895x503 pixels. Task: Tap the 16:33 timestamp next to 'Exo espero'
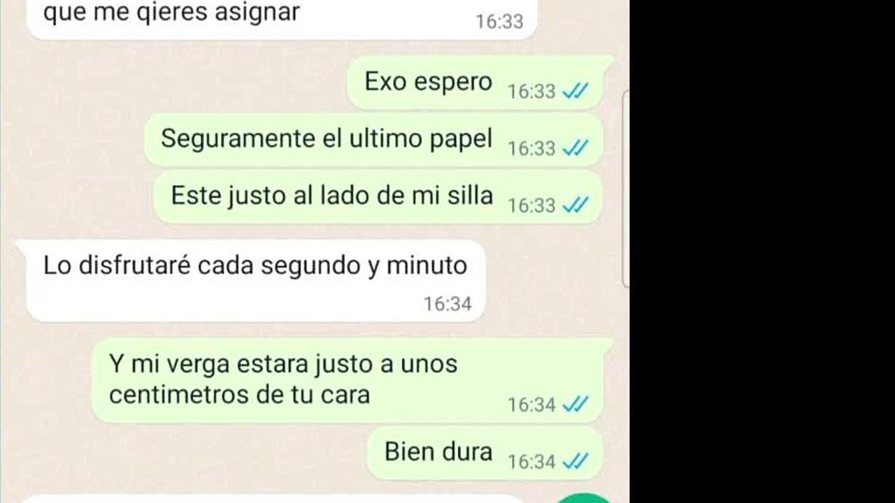point(531,92)
